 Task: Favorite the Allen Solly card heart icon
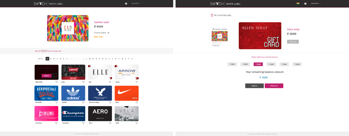pos(56,82)
